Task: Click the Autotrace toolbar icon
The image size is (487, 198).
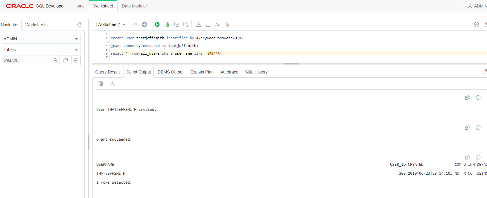Action: [186, 24]
